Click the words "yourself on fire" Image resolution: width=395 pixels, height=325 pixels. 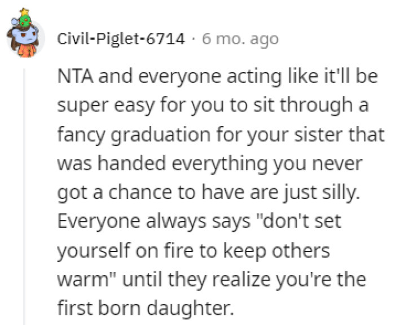pyautogui.click(x=120, y=250)
